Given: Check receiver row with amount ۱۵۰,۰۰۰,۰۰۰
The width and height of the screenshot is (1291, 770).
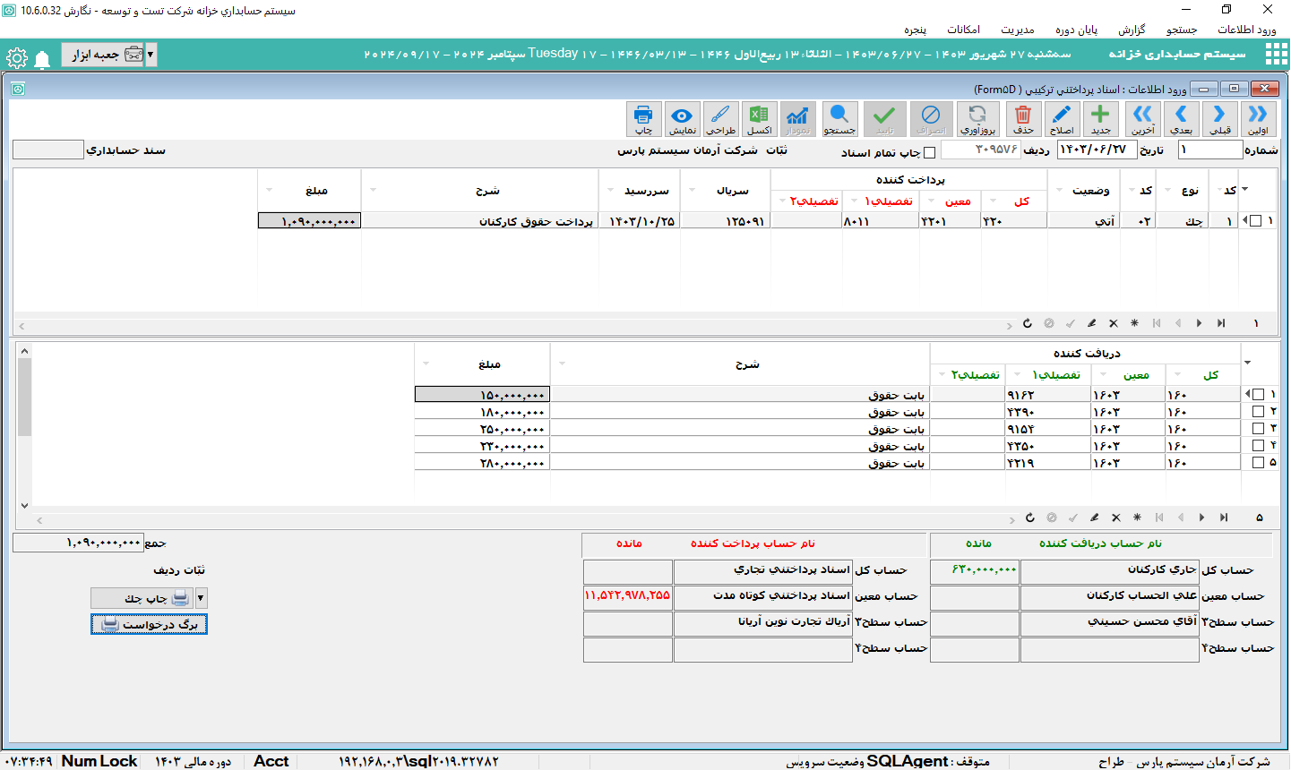Looking at the screenshot, I should point(1258,394).
